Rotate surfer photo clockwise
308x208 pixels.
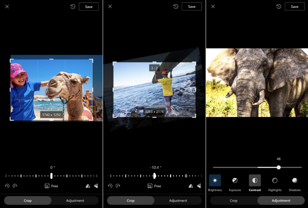coord(118,186)
